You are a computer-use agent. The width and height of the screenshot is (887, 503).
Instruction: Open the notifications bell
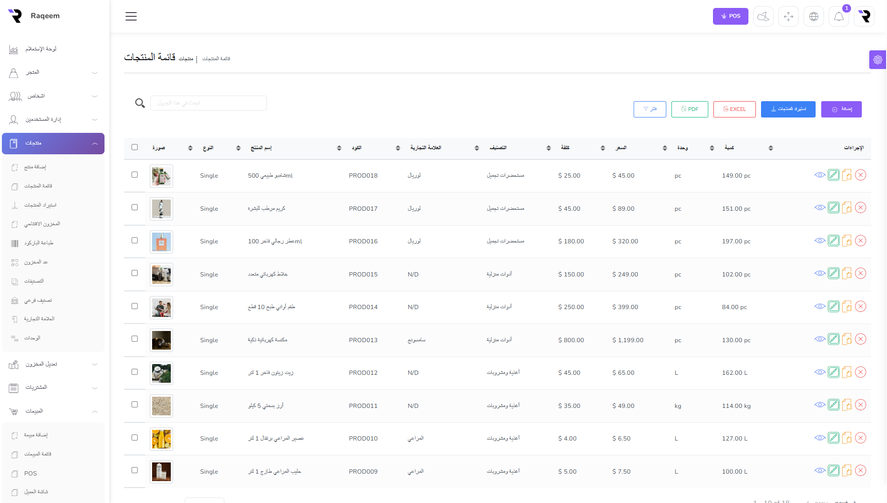point(838,17)
